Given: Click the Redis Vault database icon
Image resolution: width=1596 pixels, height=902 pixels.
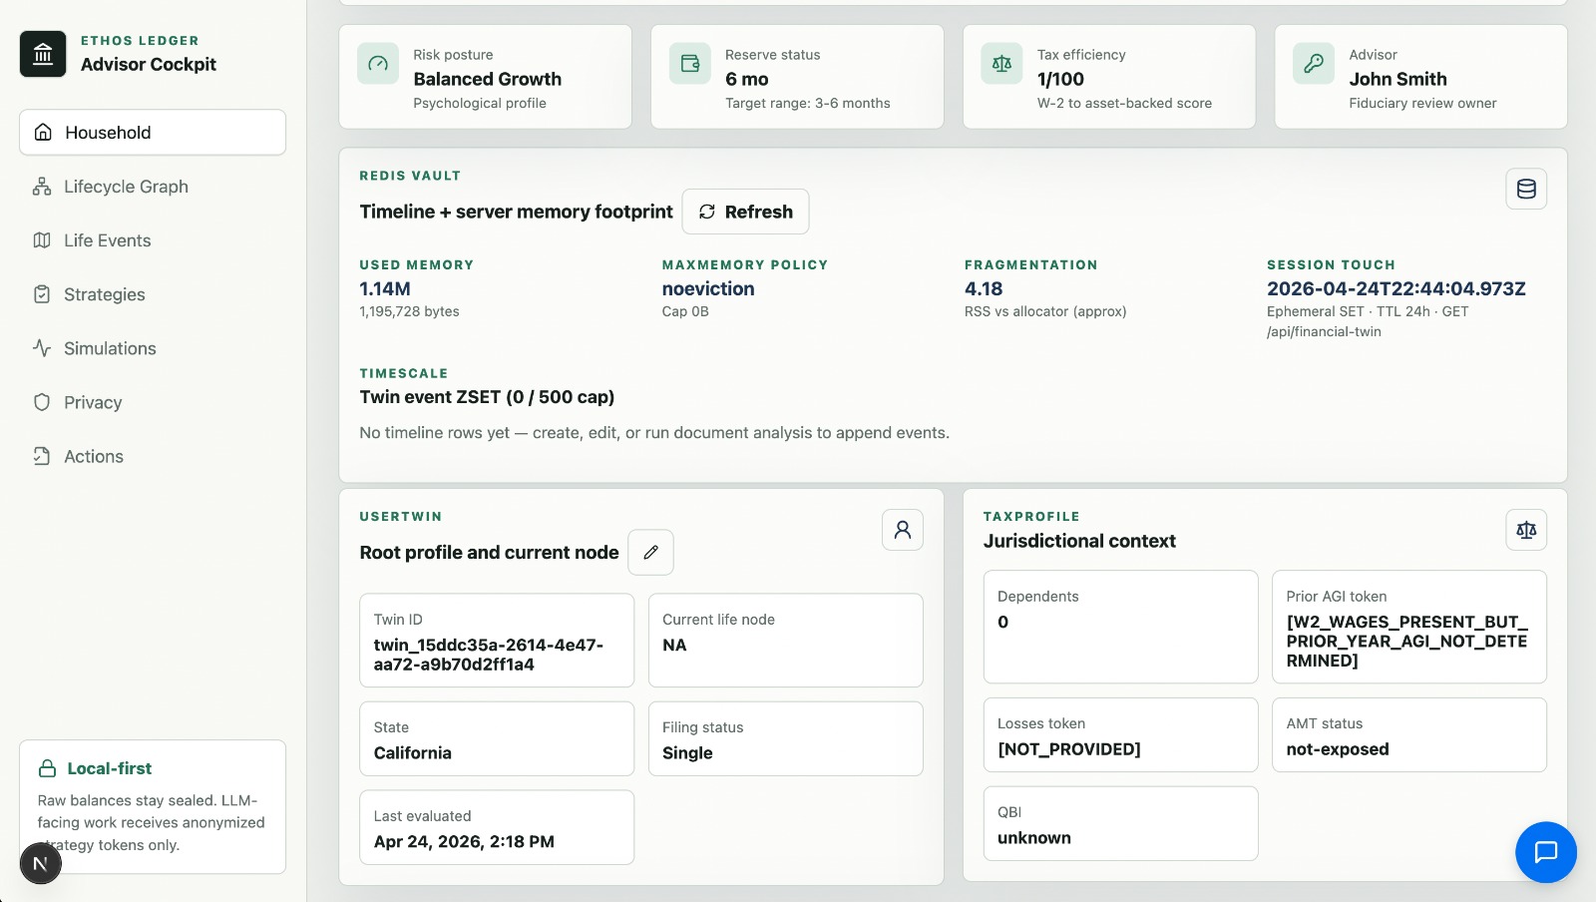Looking at the screenshot, I should pyautogui.click(x=1525, y=189).
